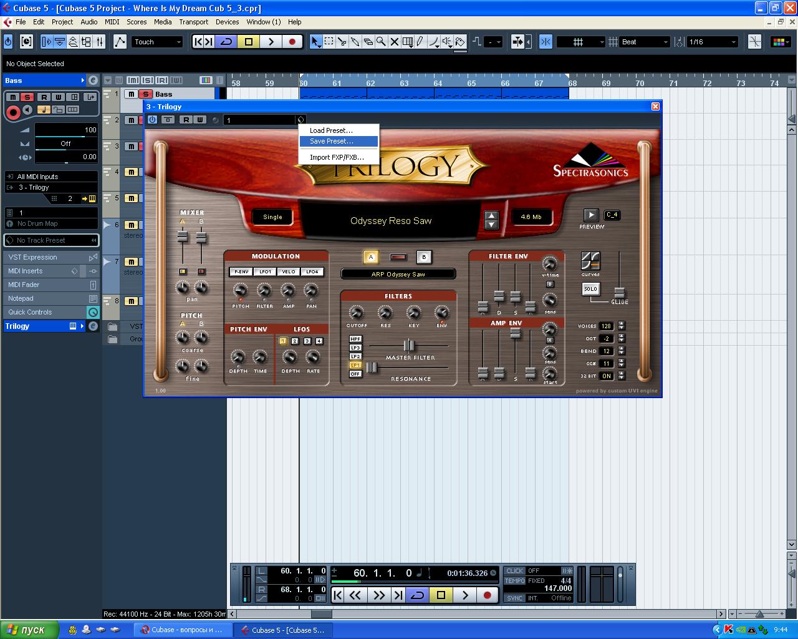
Task: Open the Touch automation mode dropdown
Action: 158,42
